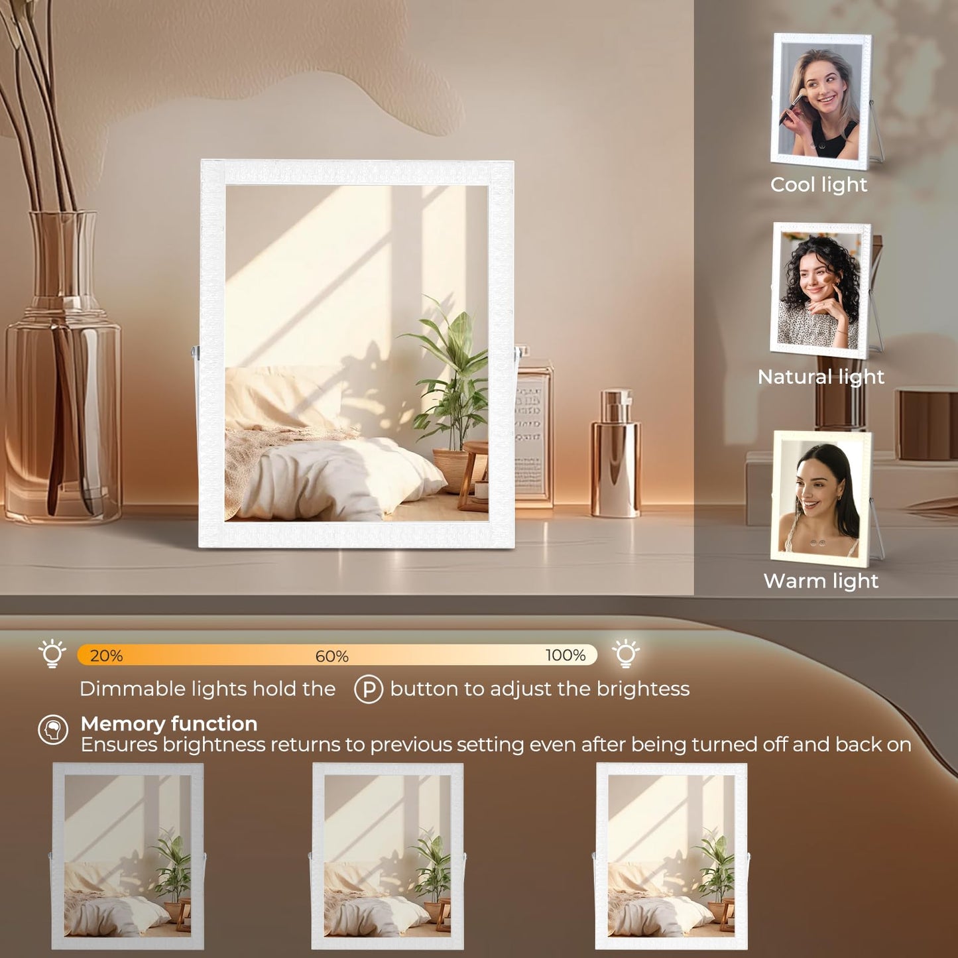Click the Memory function heading
The image size is (958, 958).
(x=169, y=723)
